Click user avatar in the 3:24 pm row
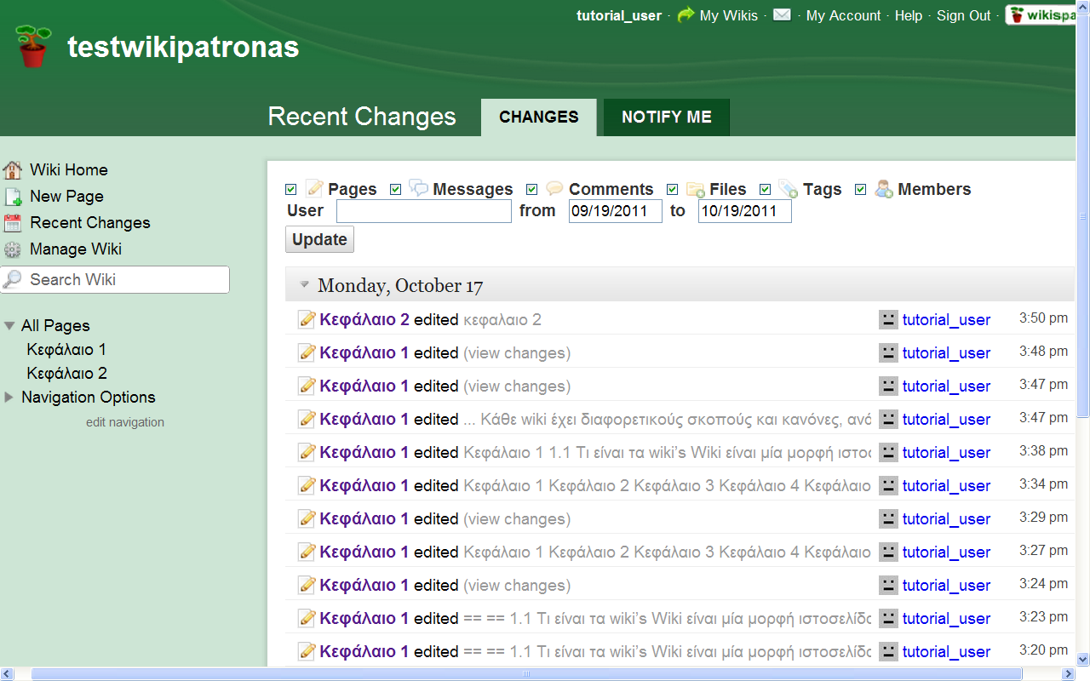Screen dimensions: 1090x681 click(888, 585)
